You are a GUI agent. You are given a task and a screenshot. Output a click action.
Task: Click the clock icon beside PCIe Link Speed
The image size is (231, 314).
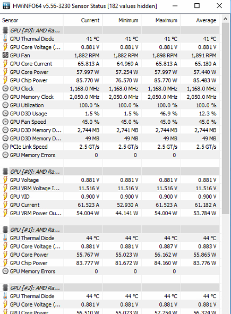click(x=5, y=147)
